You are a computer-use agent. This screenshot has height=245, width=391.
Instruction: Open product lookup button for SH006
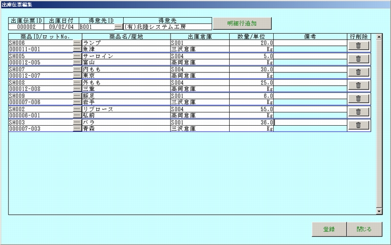click(x=77, y=43)
